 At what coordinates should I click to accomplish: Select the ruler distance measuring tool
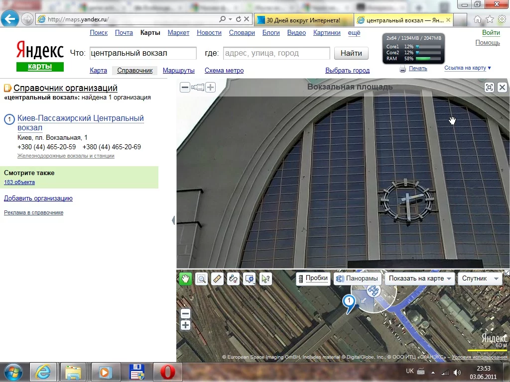[x=217, y=279]
